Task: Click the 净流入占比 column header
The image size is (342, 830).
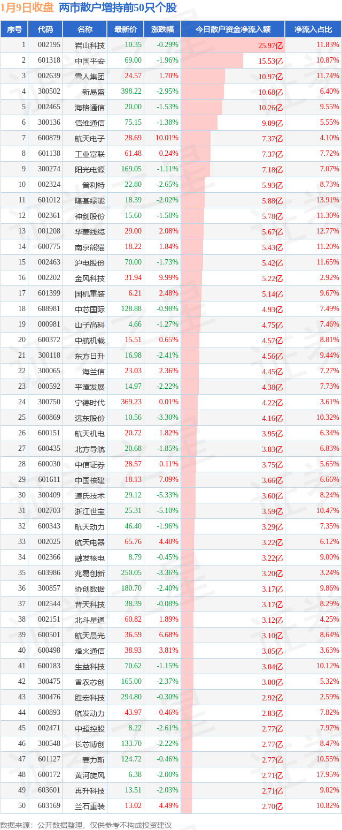Action: pyautogui.click(x=313, y=29)
